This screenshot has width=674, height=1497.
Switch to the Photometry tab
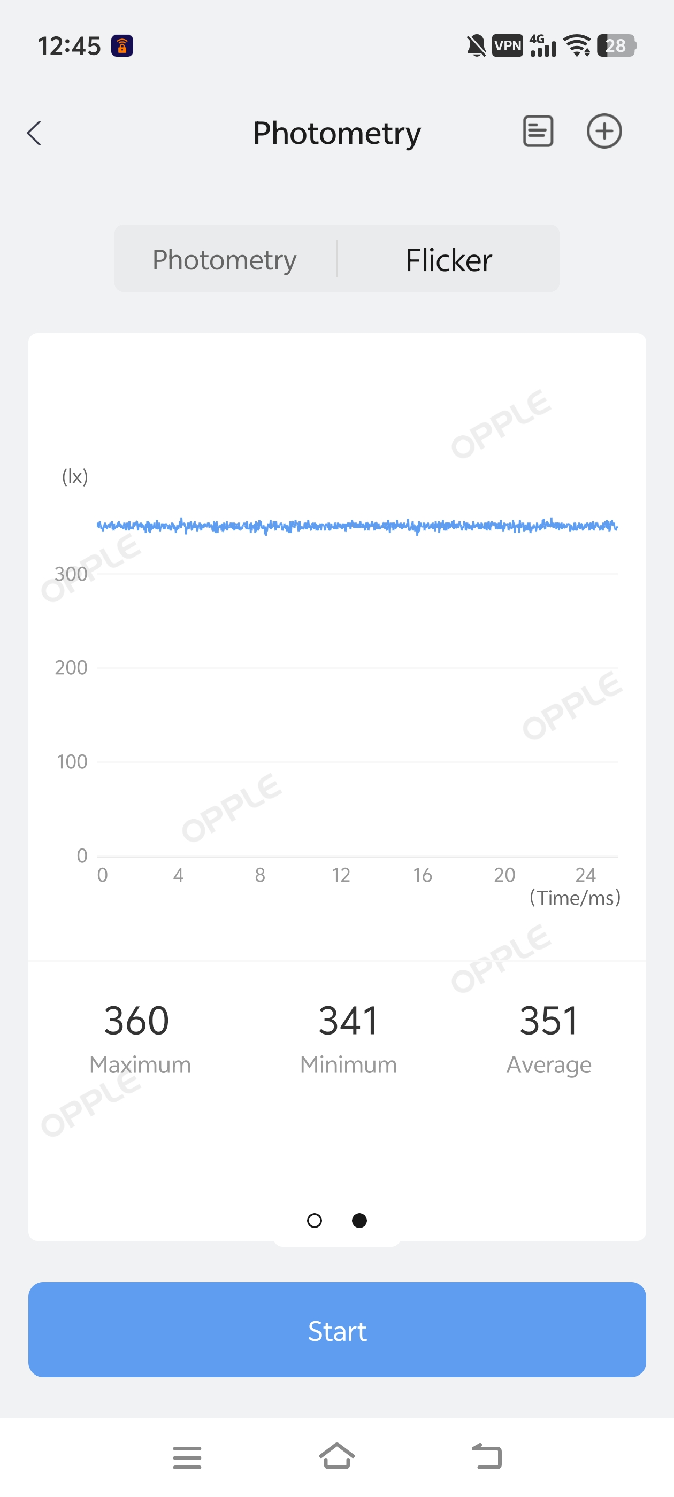[x=225, y=259]
